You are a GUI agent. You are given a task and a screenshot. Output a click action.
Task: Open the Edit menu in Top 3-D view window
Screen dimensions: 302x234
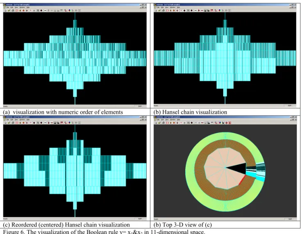pyautogui.click(x=162, y=120)
